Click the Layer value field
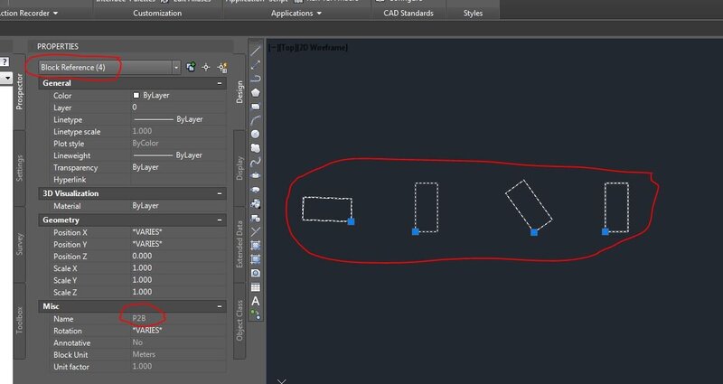Image resolution: width=723 pixels, height=384 pixels. (176, 108)
